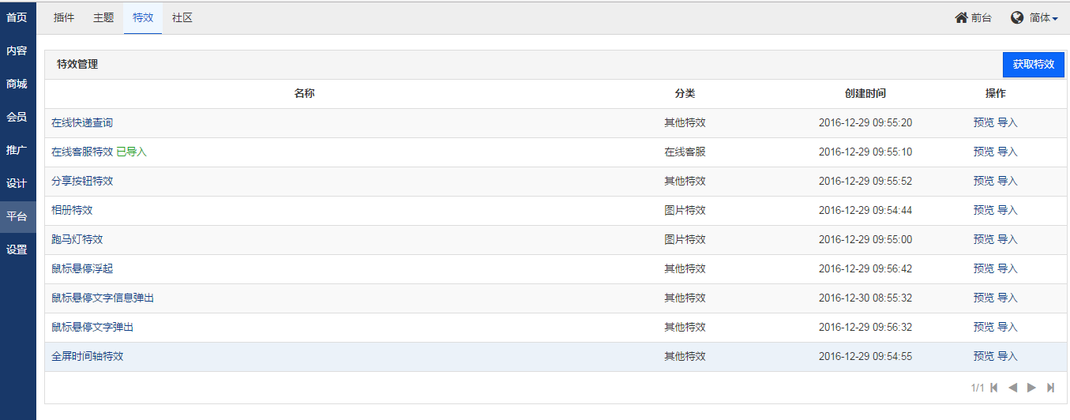Go to 首页 in the sidebar
Viewport: 1070px width, 420px height.
tap(17, 17)
